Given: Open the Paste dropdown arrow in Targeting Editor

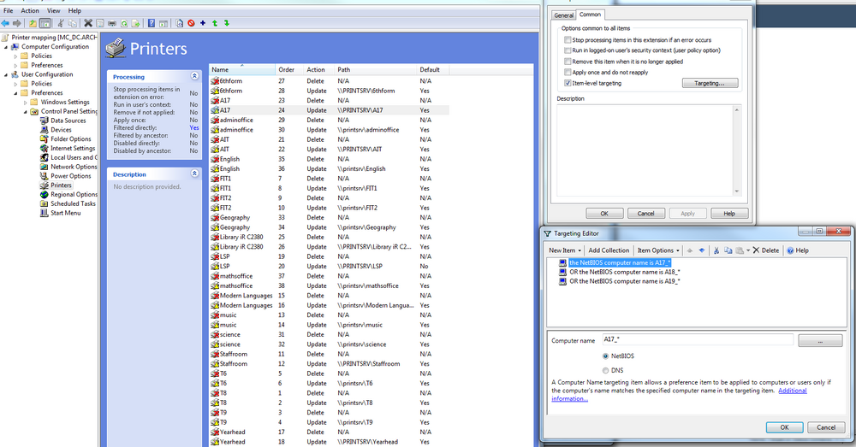Looking at the screenshot, I should tap(748, 250).
